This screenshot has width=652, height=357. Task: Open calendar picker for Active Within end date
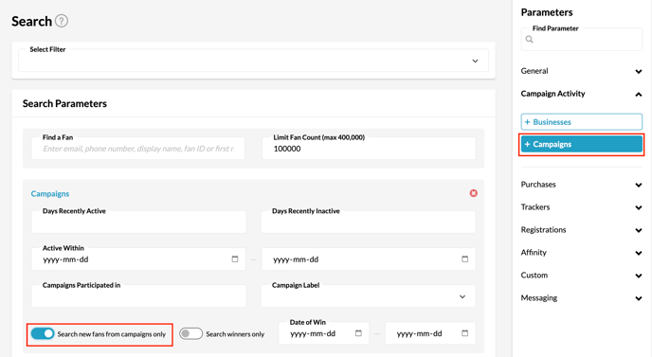point(465,259)
